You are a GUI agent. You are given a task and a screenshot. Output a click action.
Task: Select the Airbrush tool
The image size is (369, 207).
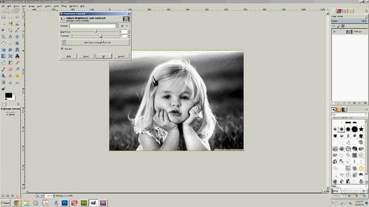[17, 69]
